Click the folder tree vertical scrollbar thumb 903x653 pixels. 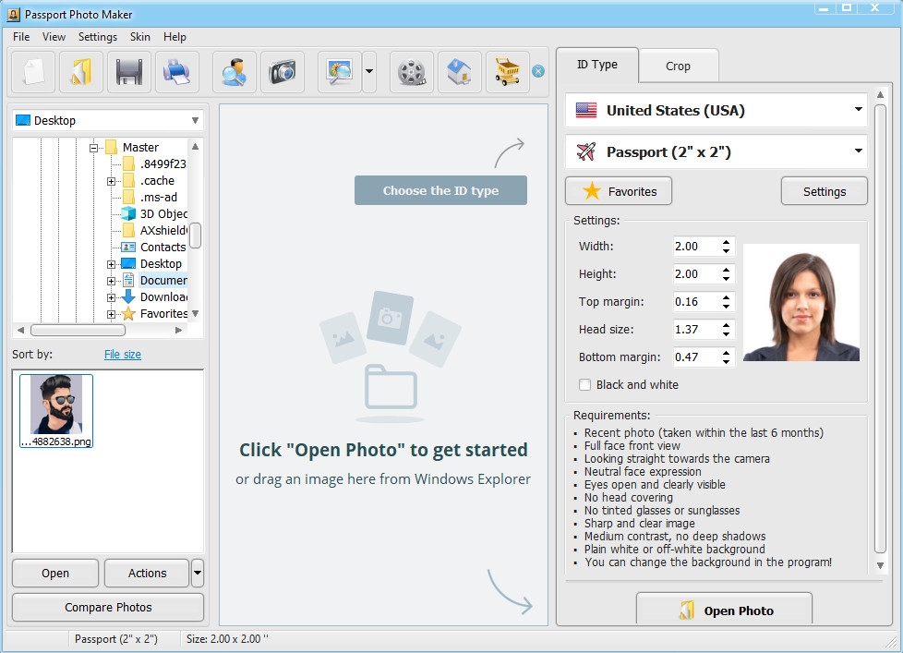click(196, 235)
